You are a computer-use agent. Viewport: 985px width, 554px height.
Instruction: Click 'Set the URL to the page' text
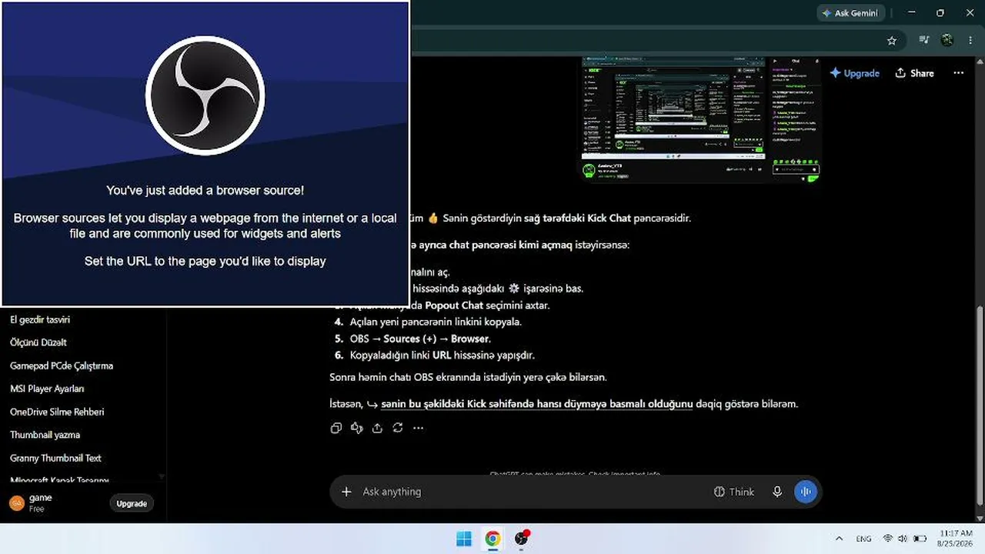(205, 261)
